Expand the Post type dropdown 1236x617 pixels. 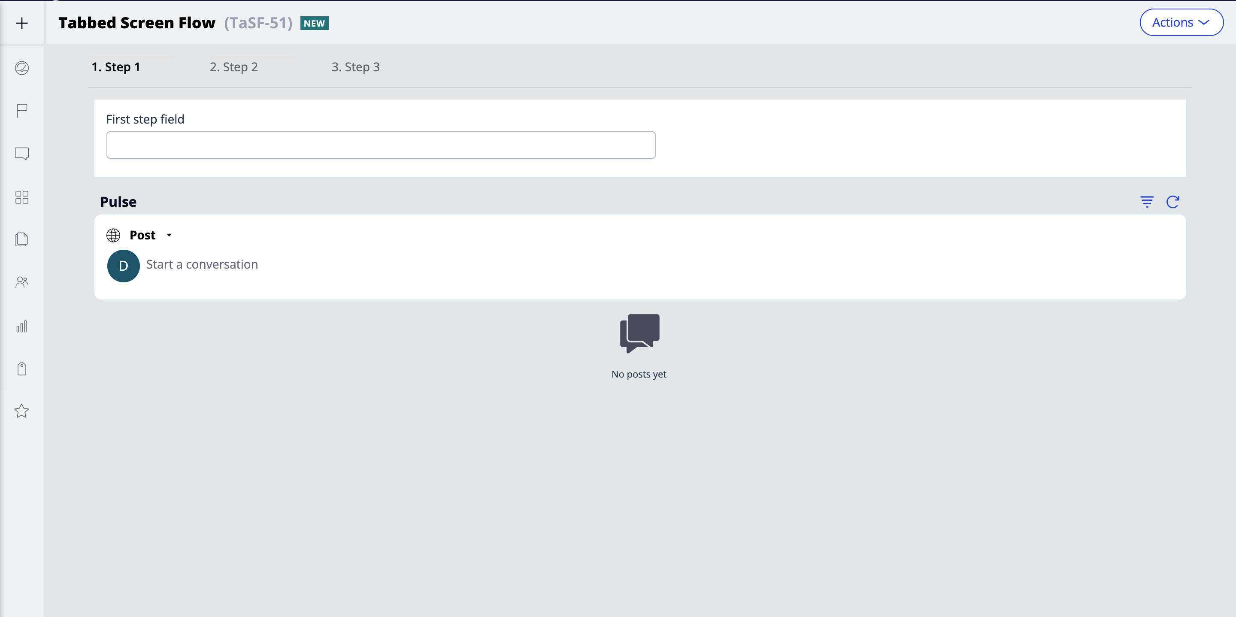pyautogui.click(x=169, y=234)
